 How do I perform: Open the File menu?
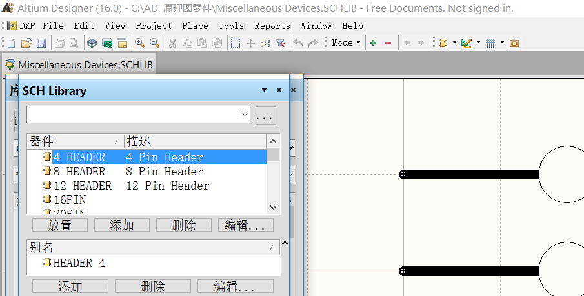(x=54, y=26)
